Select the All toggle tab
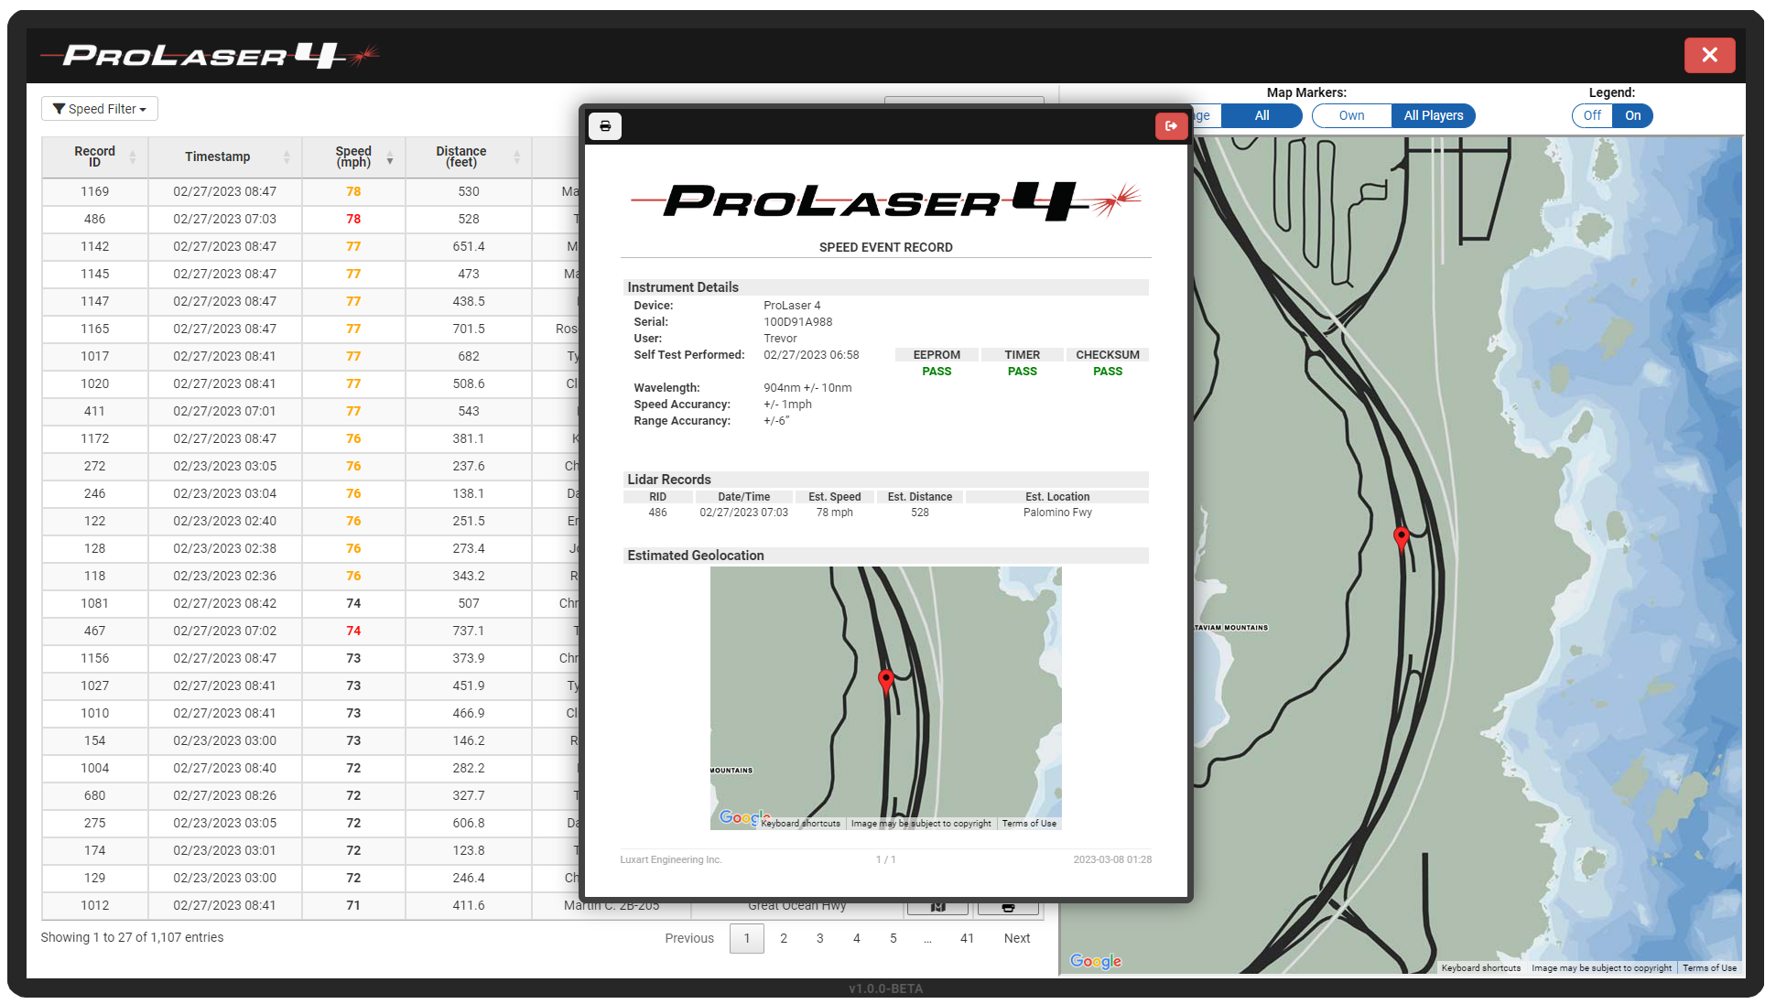This screenshot has width=1776, height=1004. [1262, 116]
